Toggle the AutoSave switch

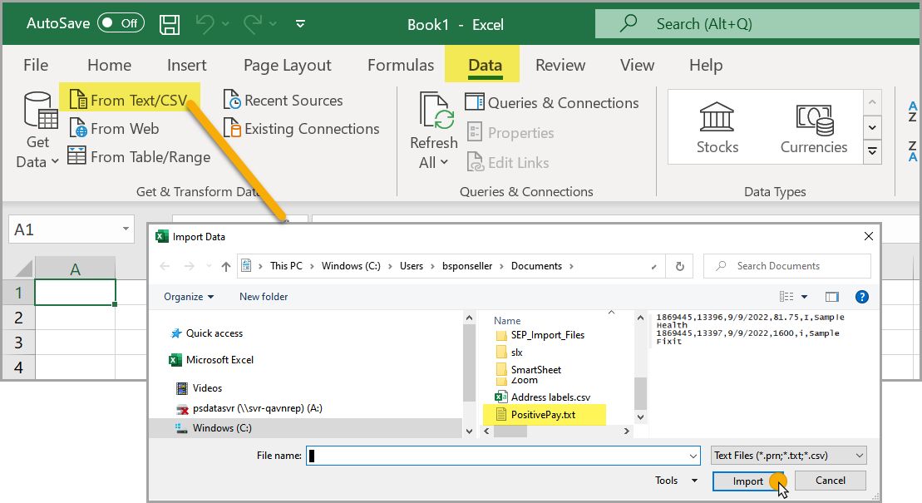tap(121, 23)
